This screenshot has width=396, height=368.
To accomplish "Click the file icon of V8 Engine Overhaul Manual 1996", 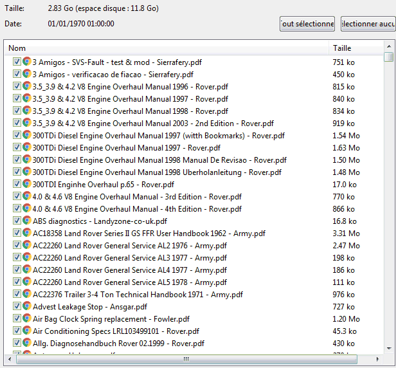I will 27,86.
